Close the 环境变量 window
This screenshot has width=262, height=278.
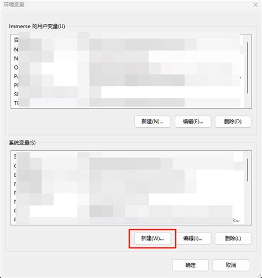(x=255, y=5)
